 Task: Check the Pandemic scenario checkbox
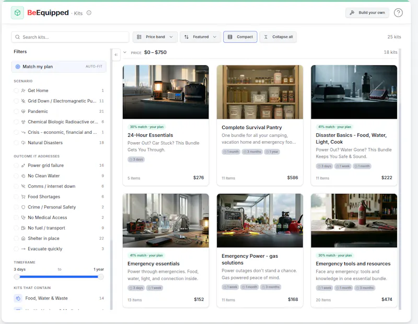(16, 111)
